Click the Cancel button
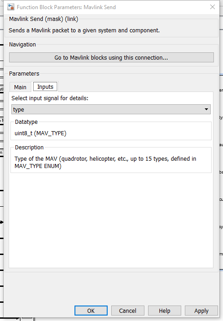The image size is (223, 321). (128, 311)
